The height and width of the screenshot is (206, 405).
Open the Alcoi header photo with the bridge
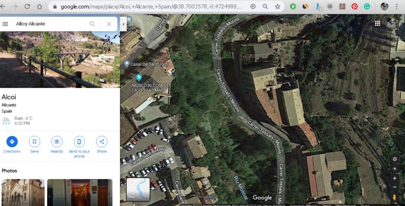[60, 60]
